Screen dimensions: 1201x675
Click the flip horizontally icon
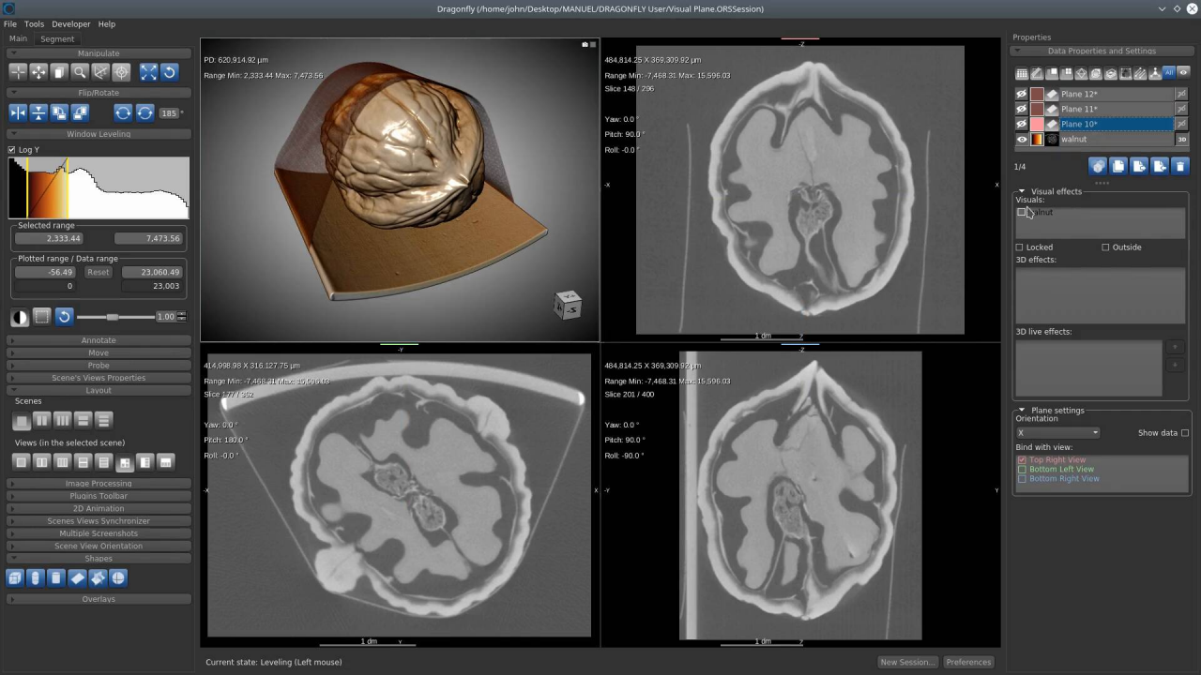click(18, 112)
